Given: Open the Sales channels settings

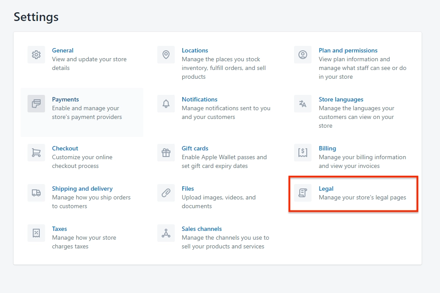Looking at the screenshot, I should tap(201, 229).
